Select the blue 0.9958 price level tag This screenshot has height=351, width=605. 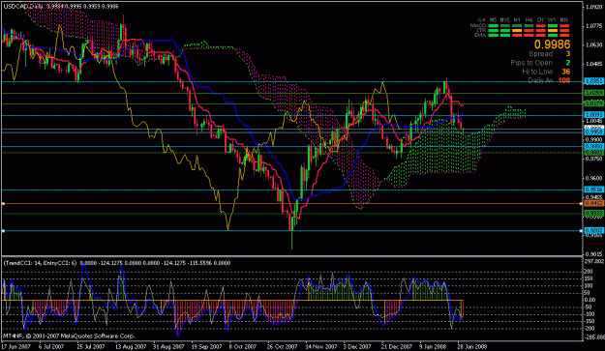[593, 132]
